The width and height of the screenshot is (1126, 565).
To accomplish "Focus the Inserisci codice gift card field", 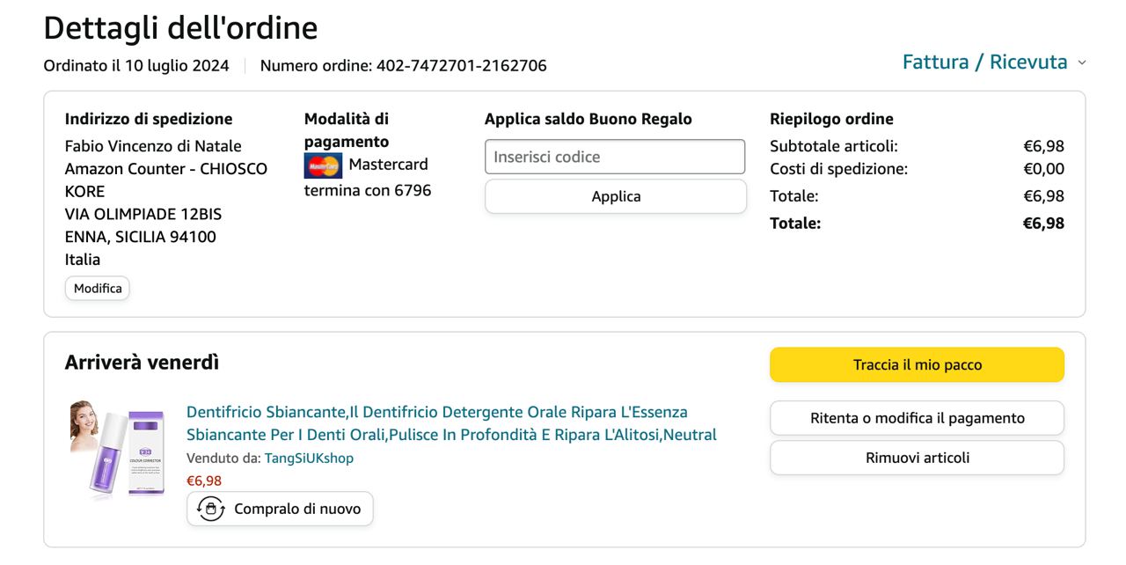I will pos(615,157).
